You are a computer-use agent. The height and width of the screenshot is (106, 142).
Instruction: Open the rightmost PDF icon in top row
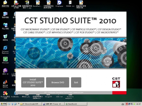coord(81,4)
